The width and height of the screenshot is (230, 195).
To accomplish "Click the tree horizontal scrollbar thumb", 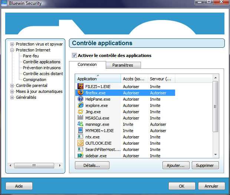I will tap(34, 165).
